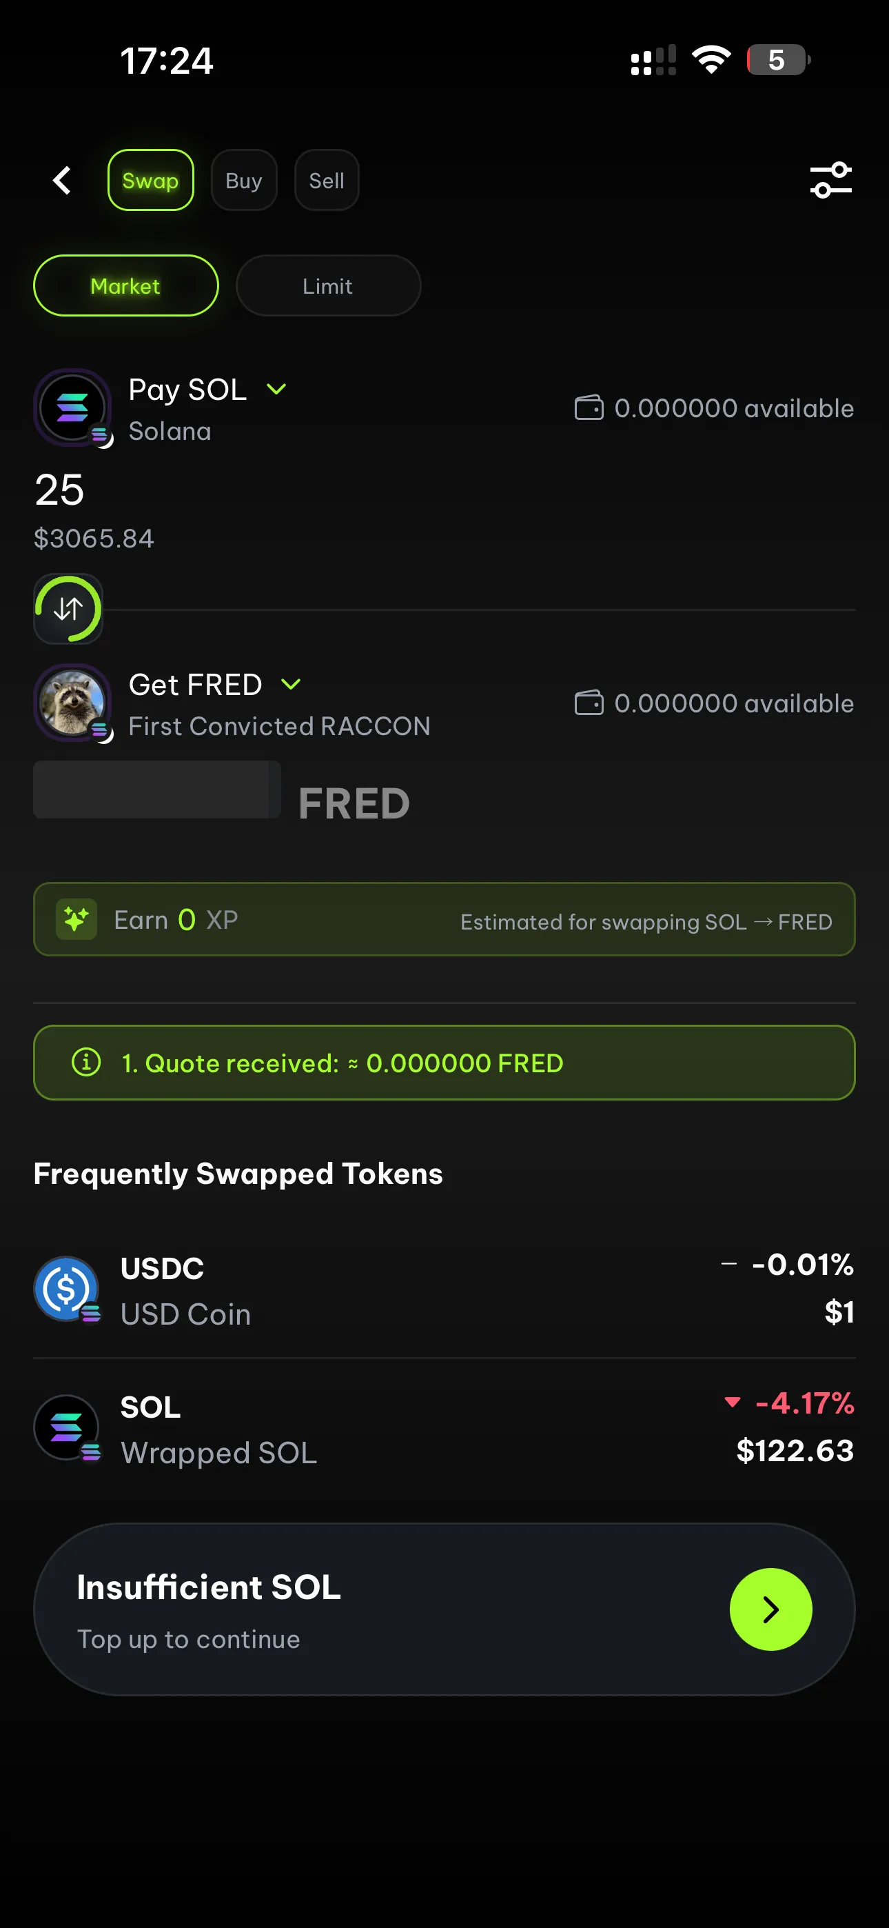Tap the quote info icon

point(86,1062)
